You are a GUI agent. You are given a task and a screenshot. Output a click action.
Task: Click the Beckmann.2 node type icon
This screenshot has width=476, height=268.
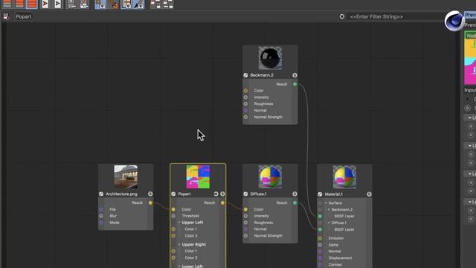(x=245, y=75)
